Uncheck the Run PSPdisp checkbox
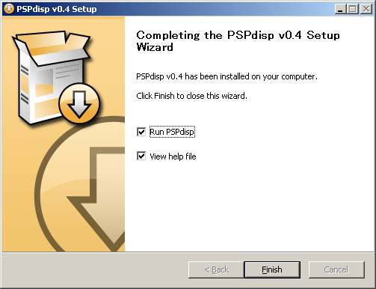The width and height of the screenshot is (376, 289). (141, 132)
